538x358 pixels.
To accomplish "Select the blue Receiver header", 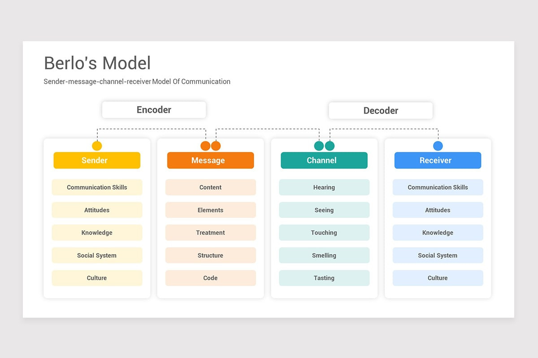I will (x=438, y=160).
